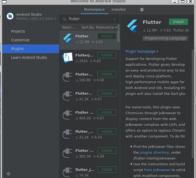Install the plugin with 33.2K downloads
Viewport: 196px width, 178px height.
click(107, 131)
